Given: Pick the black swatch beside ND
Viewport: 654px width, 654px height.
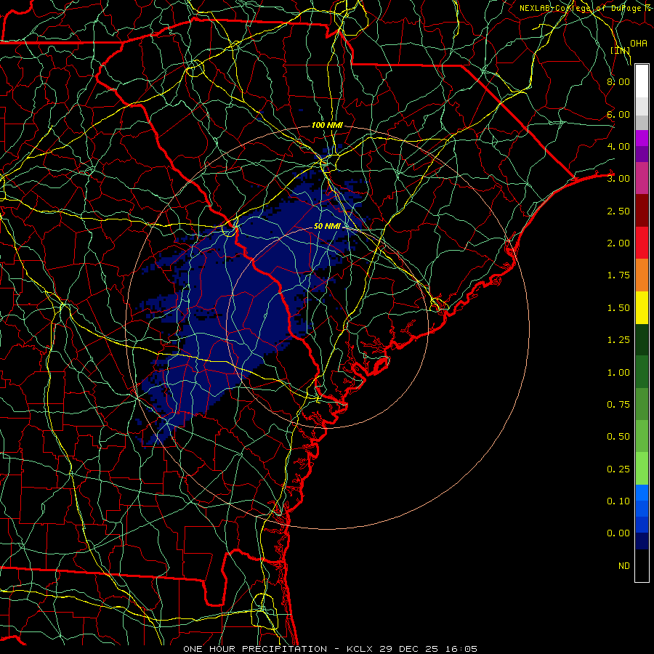Looking at the screenshot, I should 642,565.
